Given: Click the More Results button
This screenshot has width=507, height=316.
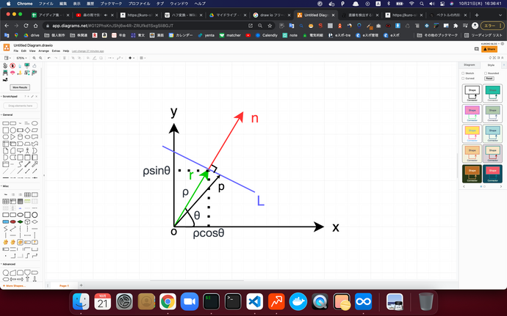Looking at the screenshot, I should tap(20, 87).
